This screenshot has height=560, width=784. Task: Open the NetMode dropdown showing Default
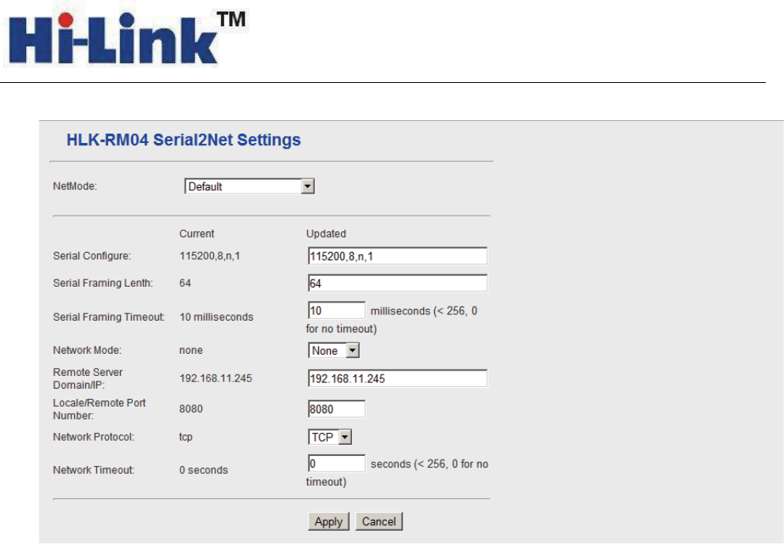[x=249, y=186]
